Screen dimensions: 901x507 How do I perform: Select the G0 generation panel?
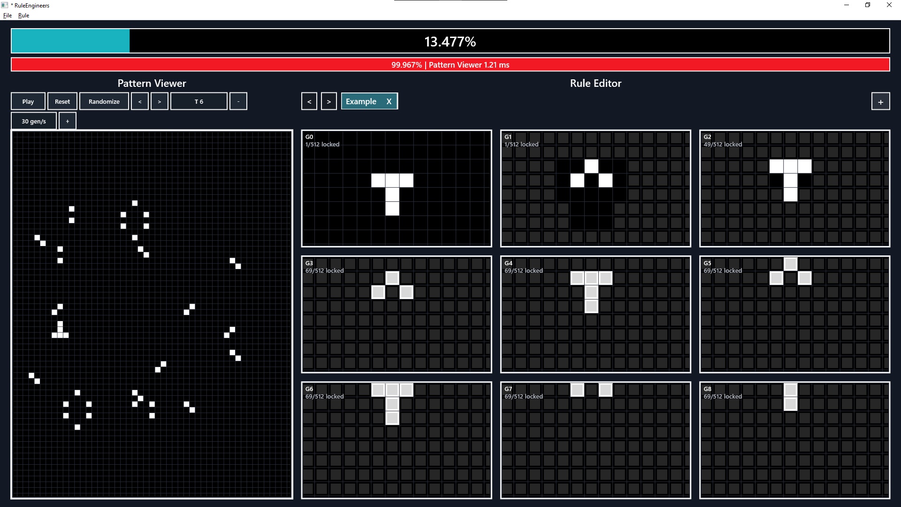tap(397, 188)
